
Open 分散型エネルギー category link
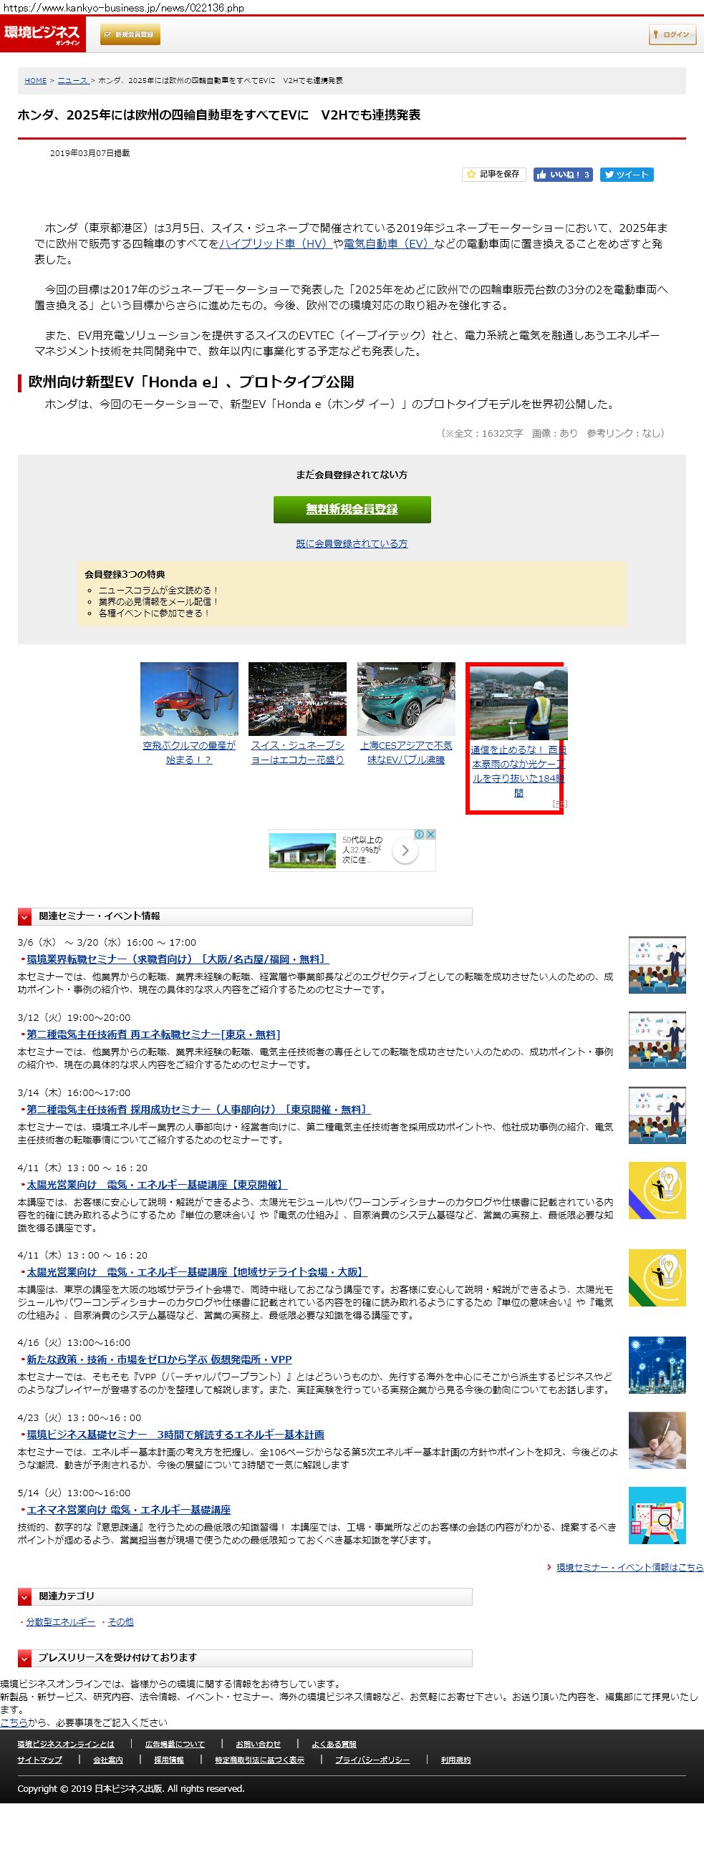[61, 1622]
